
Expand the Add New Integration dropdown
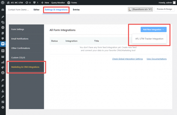coord(153,30)
